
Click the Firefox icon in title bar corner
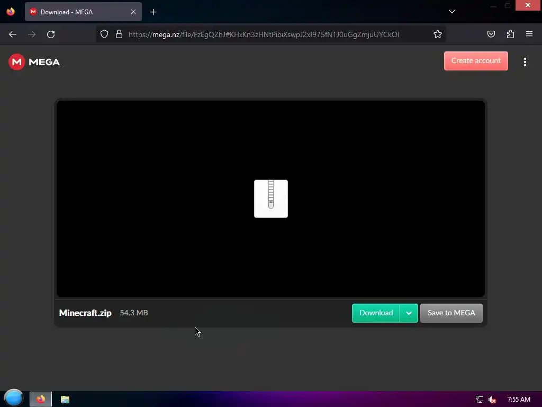click(11, 12)
